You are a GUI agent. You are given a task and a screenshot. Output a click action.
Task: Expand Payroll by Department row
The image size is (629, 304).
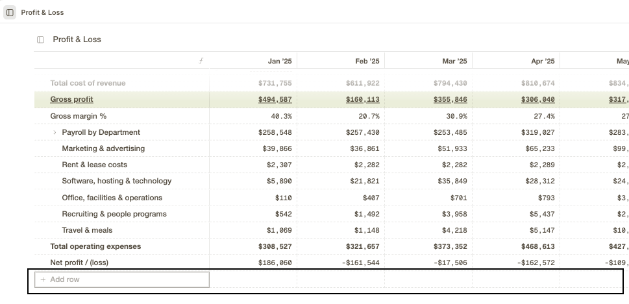point(55,132)
